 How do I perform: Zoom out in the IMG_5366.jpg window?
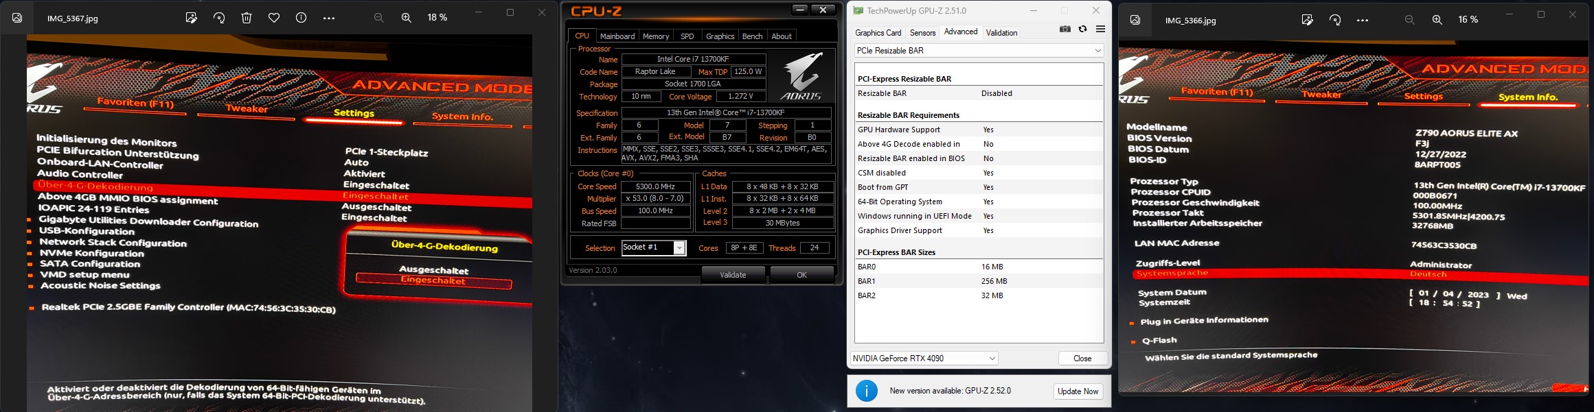click(x=1410, y=20)
